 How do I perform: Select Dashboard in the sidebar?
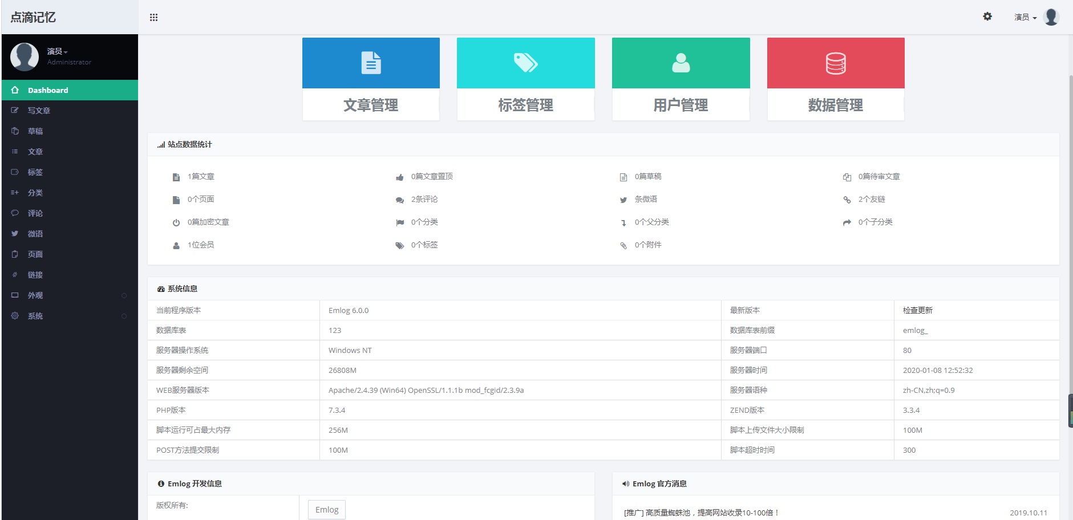point(48,90)
